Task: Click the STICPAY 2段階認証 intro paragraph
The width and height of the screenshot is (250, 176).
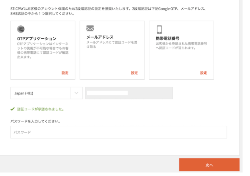Action: coord(108,11)
